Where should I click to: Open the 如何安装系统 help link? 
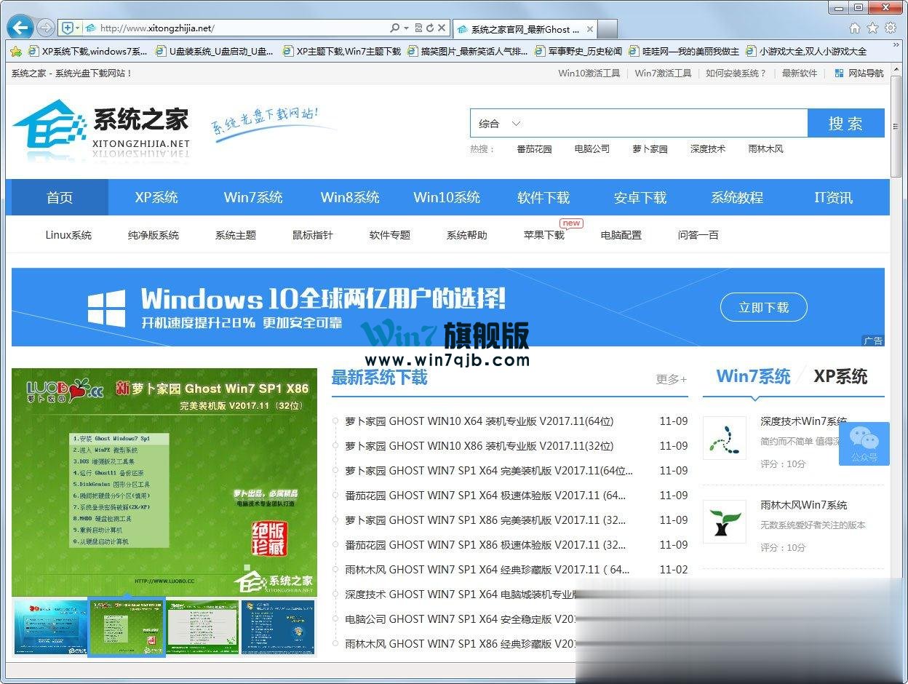736,73
